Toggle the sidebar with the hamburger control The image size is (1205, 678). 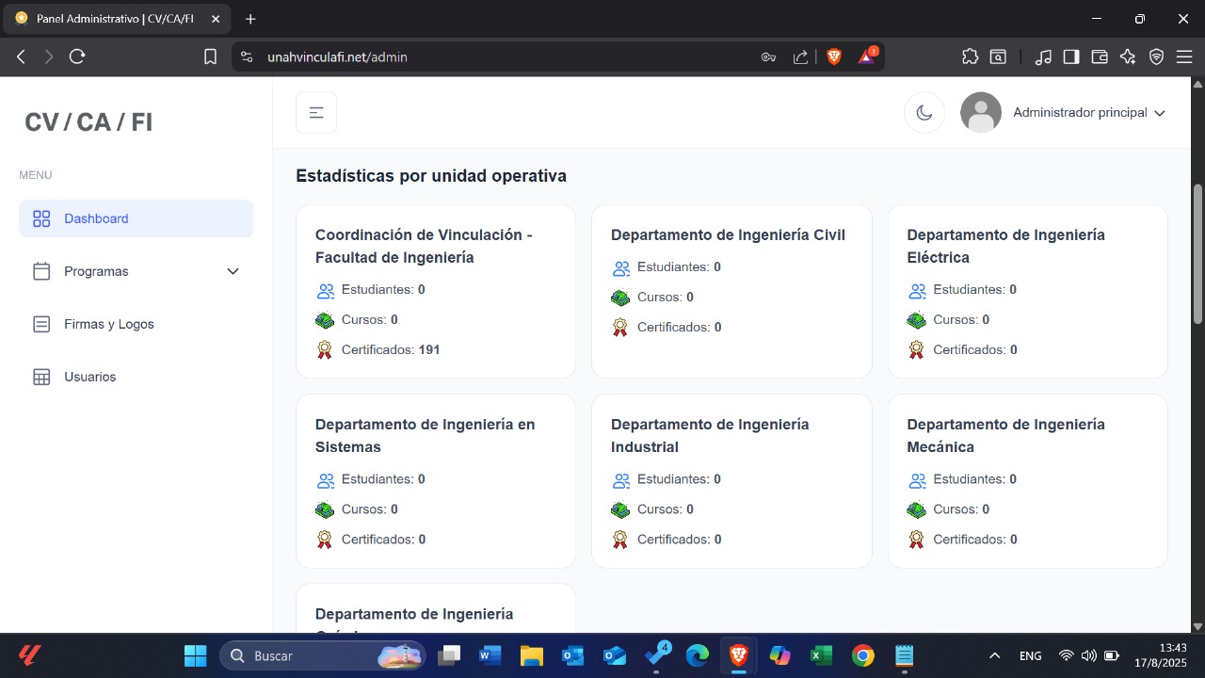coord(315,111)
